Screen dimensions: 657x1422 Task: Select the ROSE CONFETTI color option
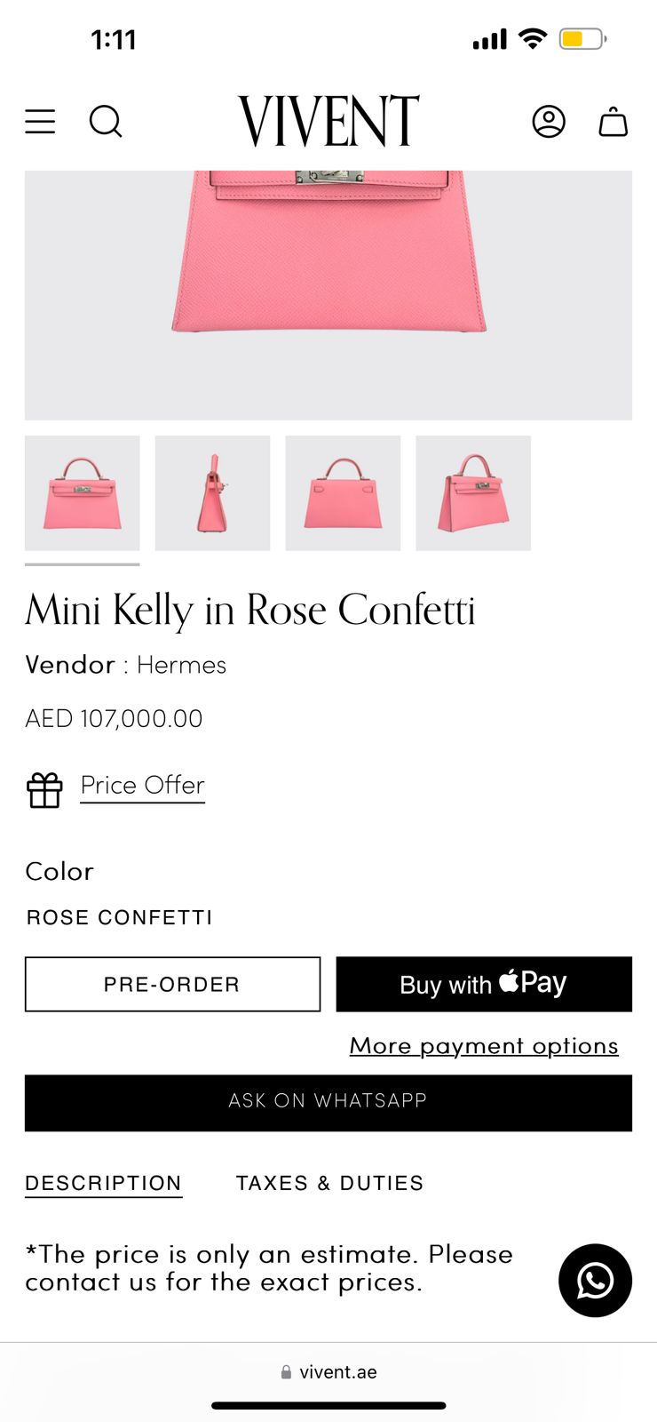pyautogui.click(x=119, y=917)
